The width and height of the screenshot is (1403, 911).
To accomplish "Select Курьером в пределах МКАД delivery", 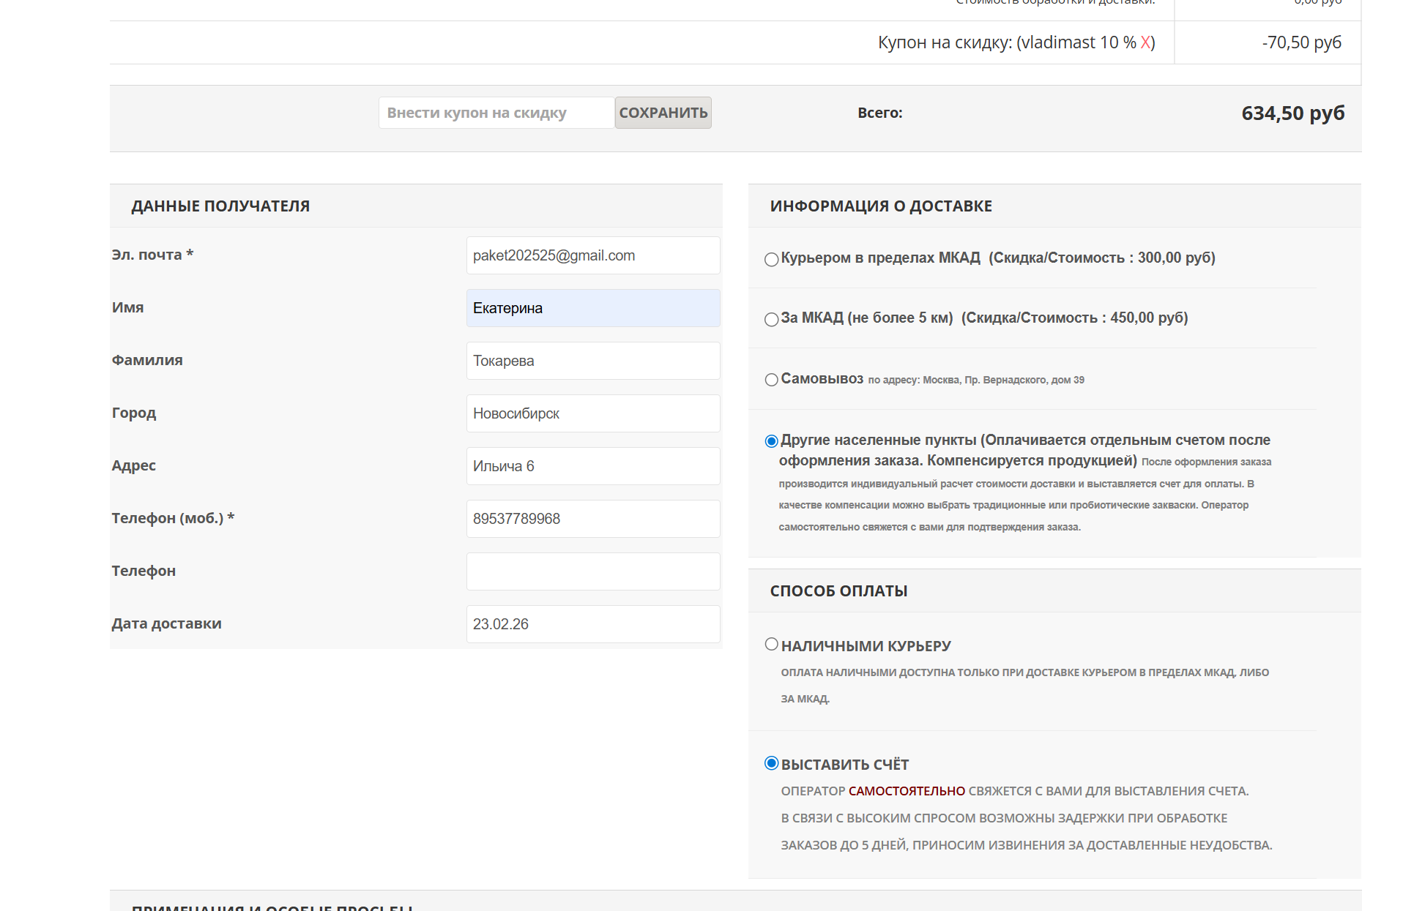I will (771, 259).
